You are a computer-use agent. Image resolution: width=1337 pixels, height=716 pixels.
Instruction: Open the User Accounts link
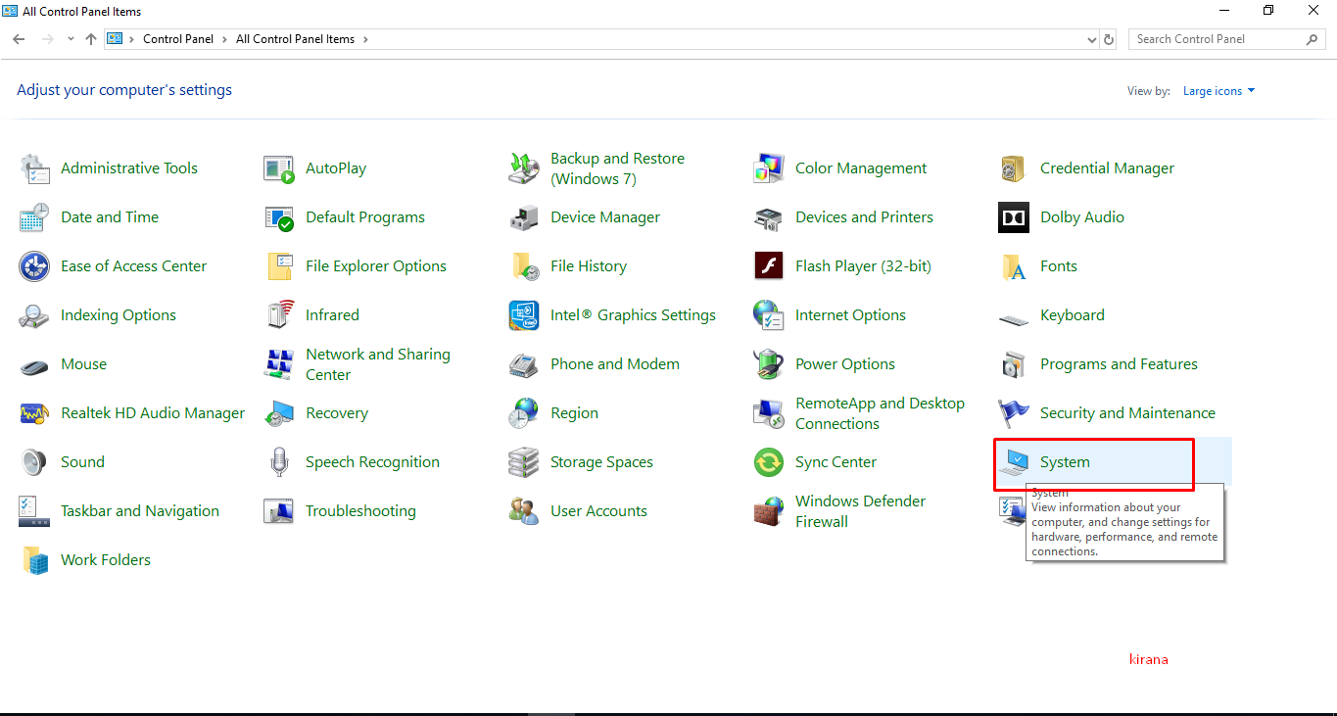[598, 511]
